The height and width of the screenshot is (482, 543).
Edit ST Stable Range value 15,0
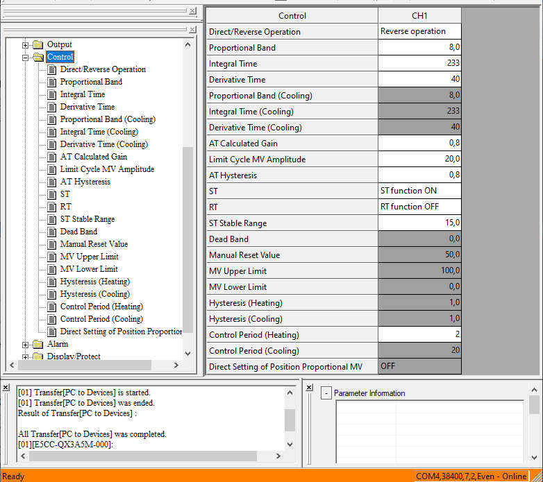click(x=419, y=223)
